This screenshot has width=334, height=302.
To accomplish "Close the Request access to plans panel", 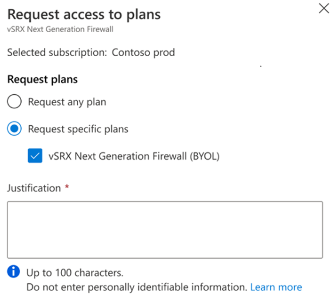I will click(324, 9).
